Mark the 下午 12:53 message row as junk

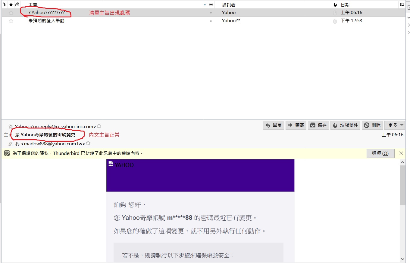335,21
